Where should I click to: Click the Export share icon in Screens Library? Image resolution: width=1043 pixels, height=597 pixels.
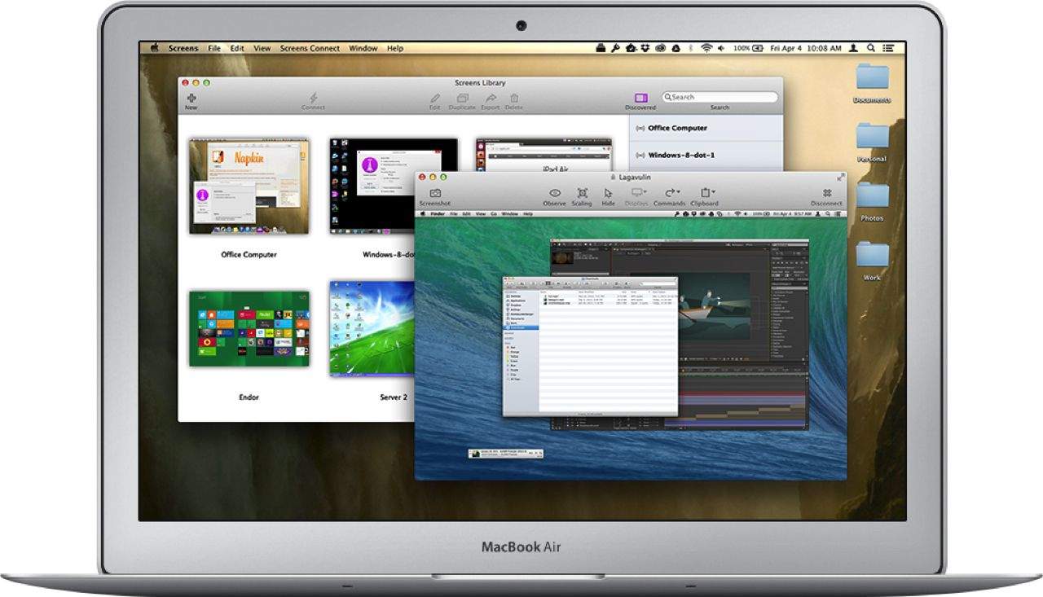[x=491, y=98]
